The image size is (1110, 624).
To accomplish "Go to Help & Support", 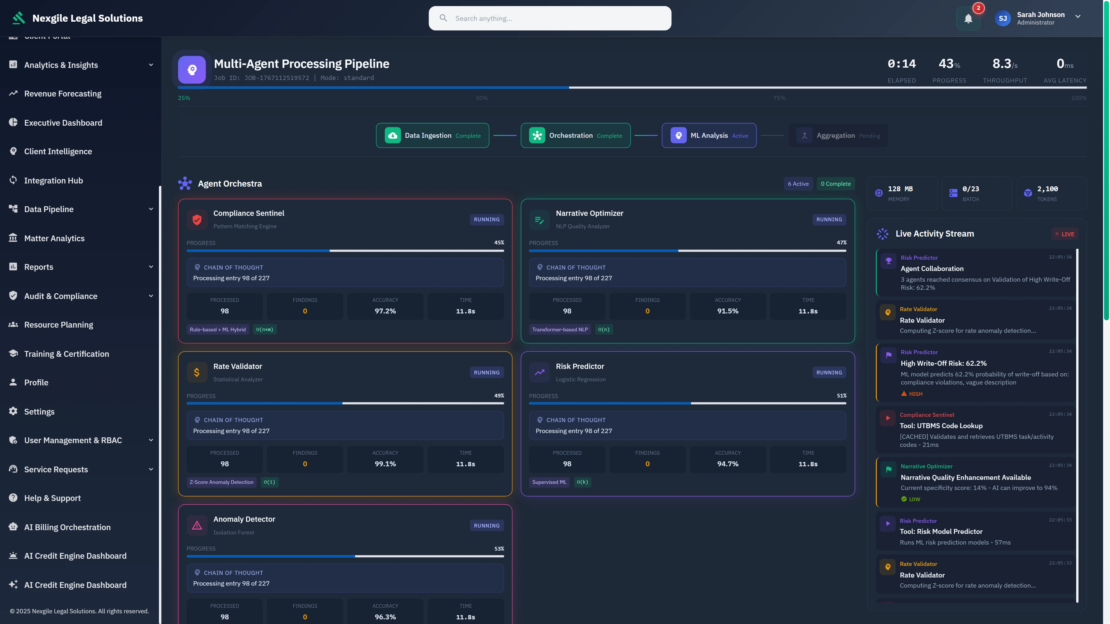I will (x=52, y=498).
